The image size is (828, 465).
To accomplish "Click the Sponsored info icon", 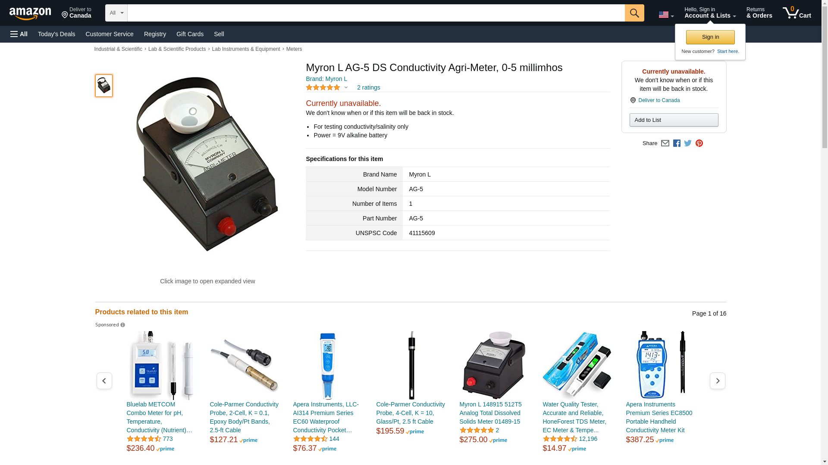I will (x=122, y=325).
